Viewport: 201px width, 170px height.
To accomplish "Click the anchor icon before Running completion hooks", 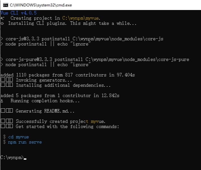I will [3, 101].
